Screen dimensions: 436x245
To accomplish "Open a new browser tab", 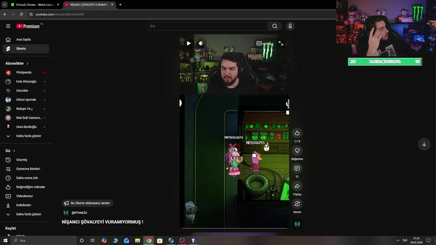I will click(x=120, y=5).
